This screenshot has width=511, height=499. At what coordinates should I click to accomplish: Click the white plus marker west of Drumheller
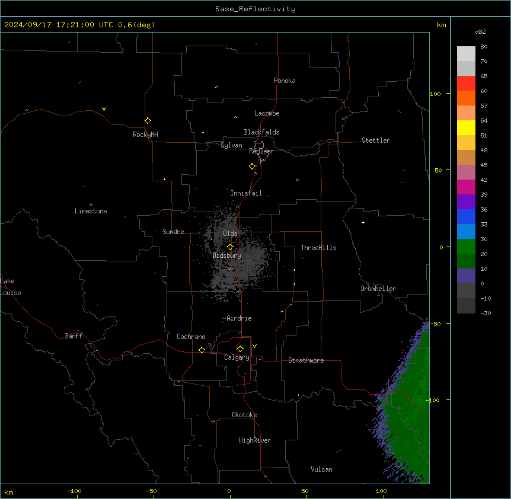(363, 222)
